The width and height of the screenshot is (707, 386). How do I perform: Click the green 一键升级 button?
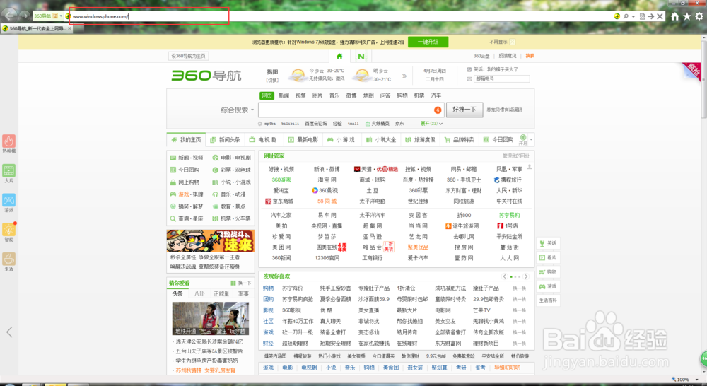click(428, 42)
